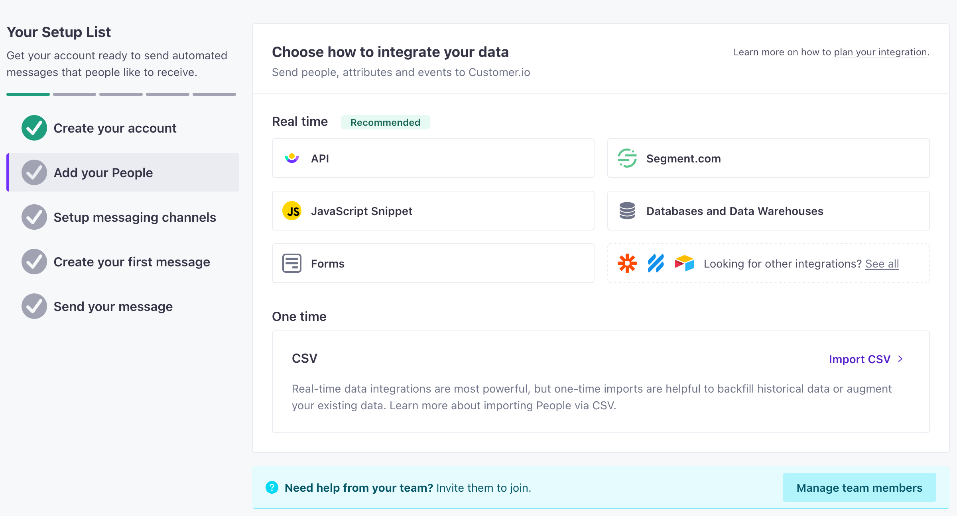The height and width of the screenshot is (516, 957).
Task: Open the Send your message step
Action: 123,306
